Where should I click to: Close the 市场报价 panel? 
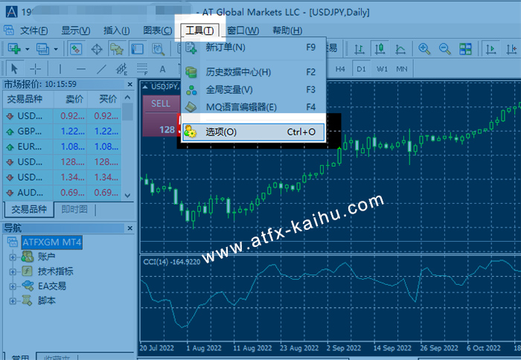pyautogui.click(x=130, y=85)
